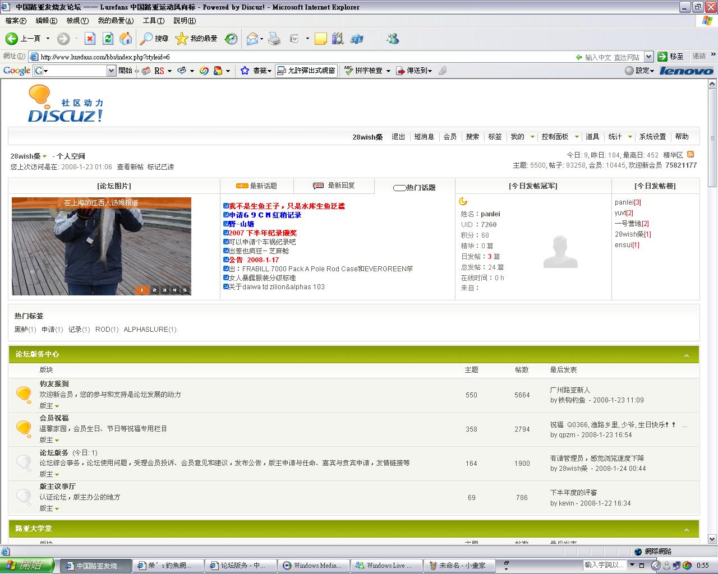
Task: Open the Windows 開始 Start button
Action: (27, 566)
